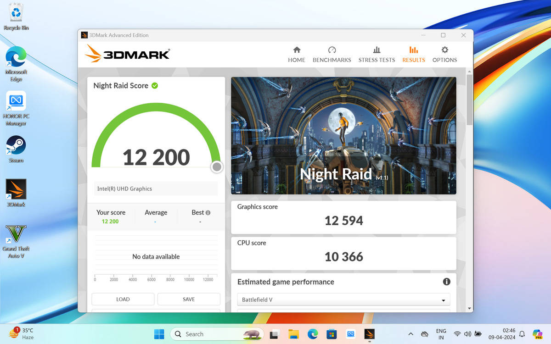Select the Steam desktop shortcut
This screenshot has height=344, width=551.
click(16, 149)
